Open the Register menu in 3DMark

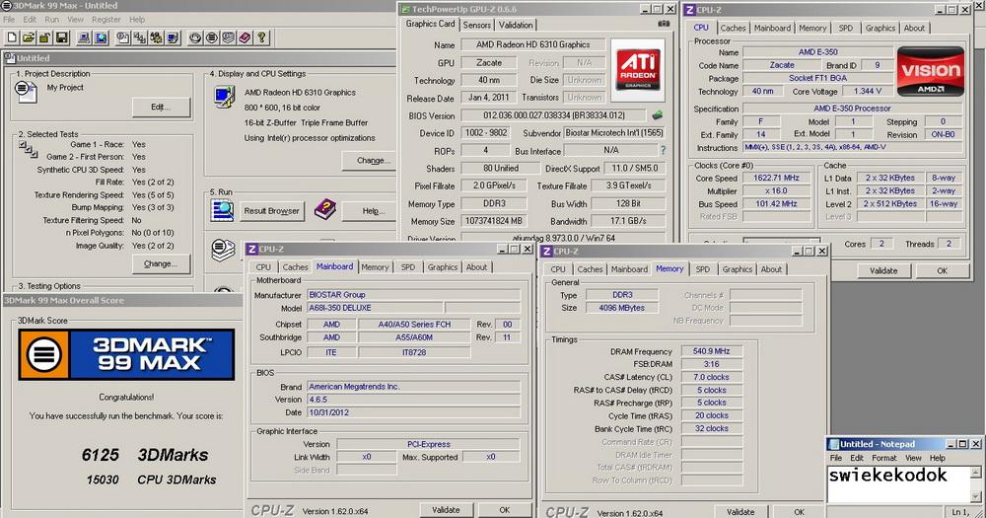click(106, 20)
